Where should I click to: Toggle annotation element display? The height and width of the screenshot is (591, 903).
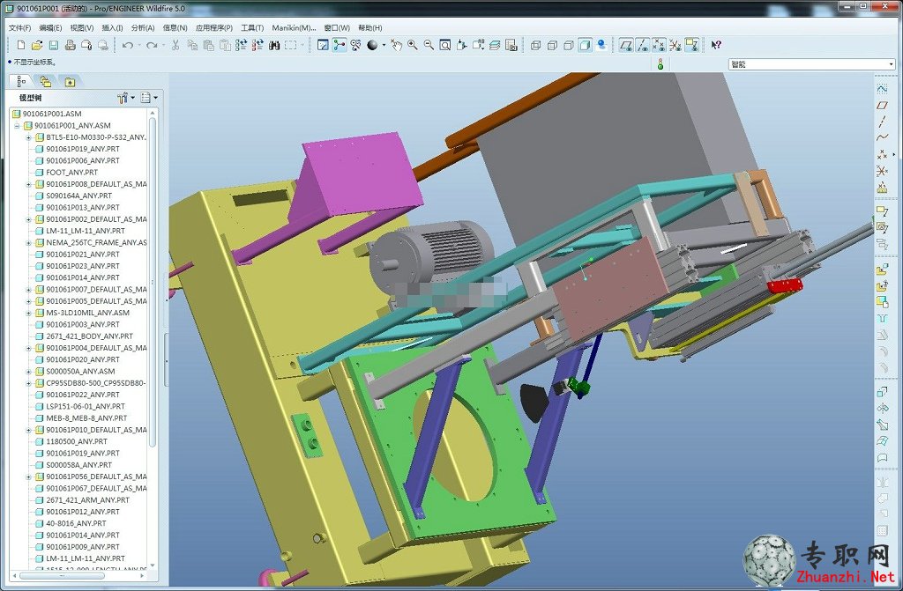(691, 45)
